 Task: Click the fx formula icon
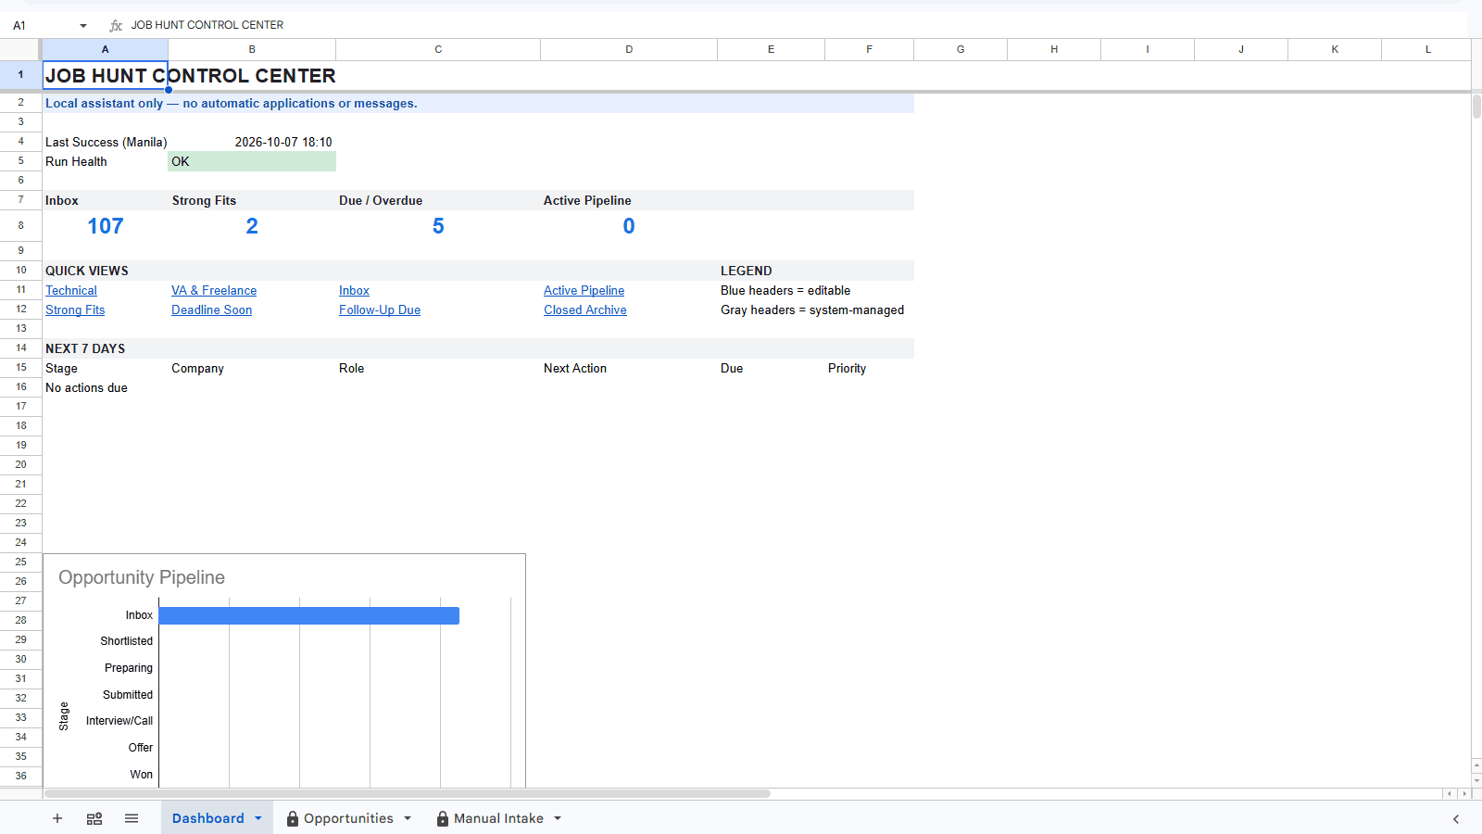point(116,25)
